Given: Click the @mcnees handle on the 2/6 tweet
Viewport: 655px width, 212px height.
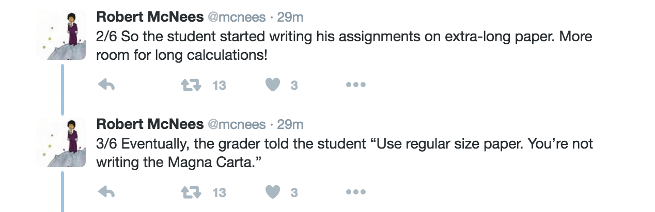Looking at the screenshot, I should pos(237,17).
